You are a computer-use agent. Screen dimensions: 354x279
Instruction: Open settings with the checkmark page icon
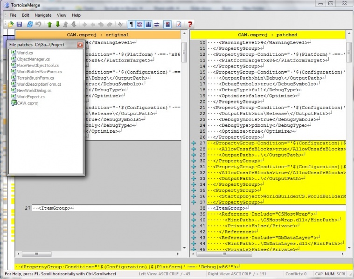(179, 24)
